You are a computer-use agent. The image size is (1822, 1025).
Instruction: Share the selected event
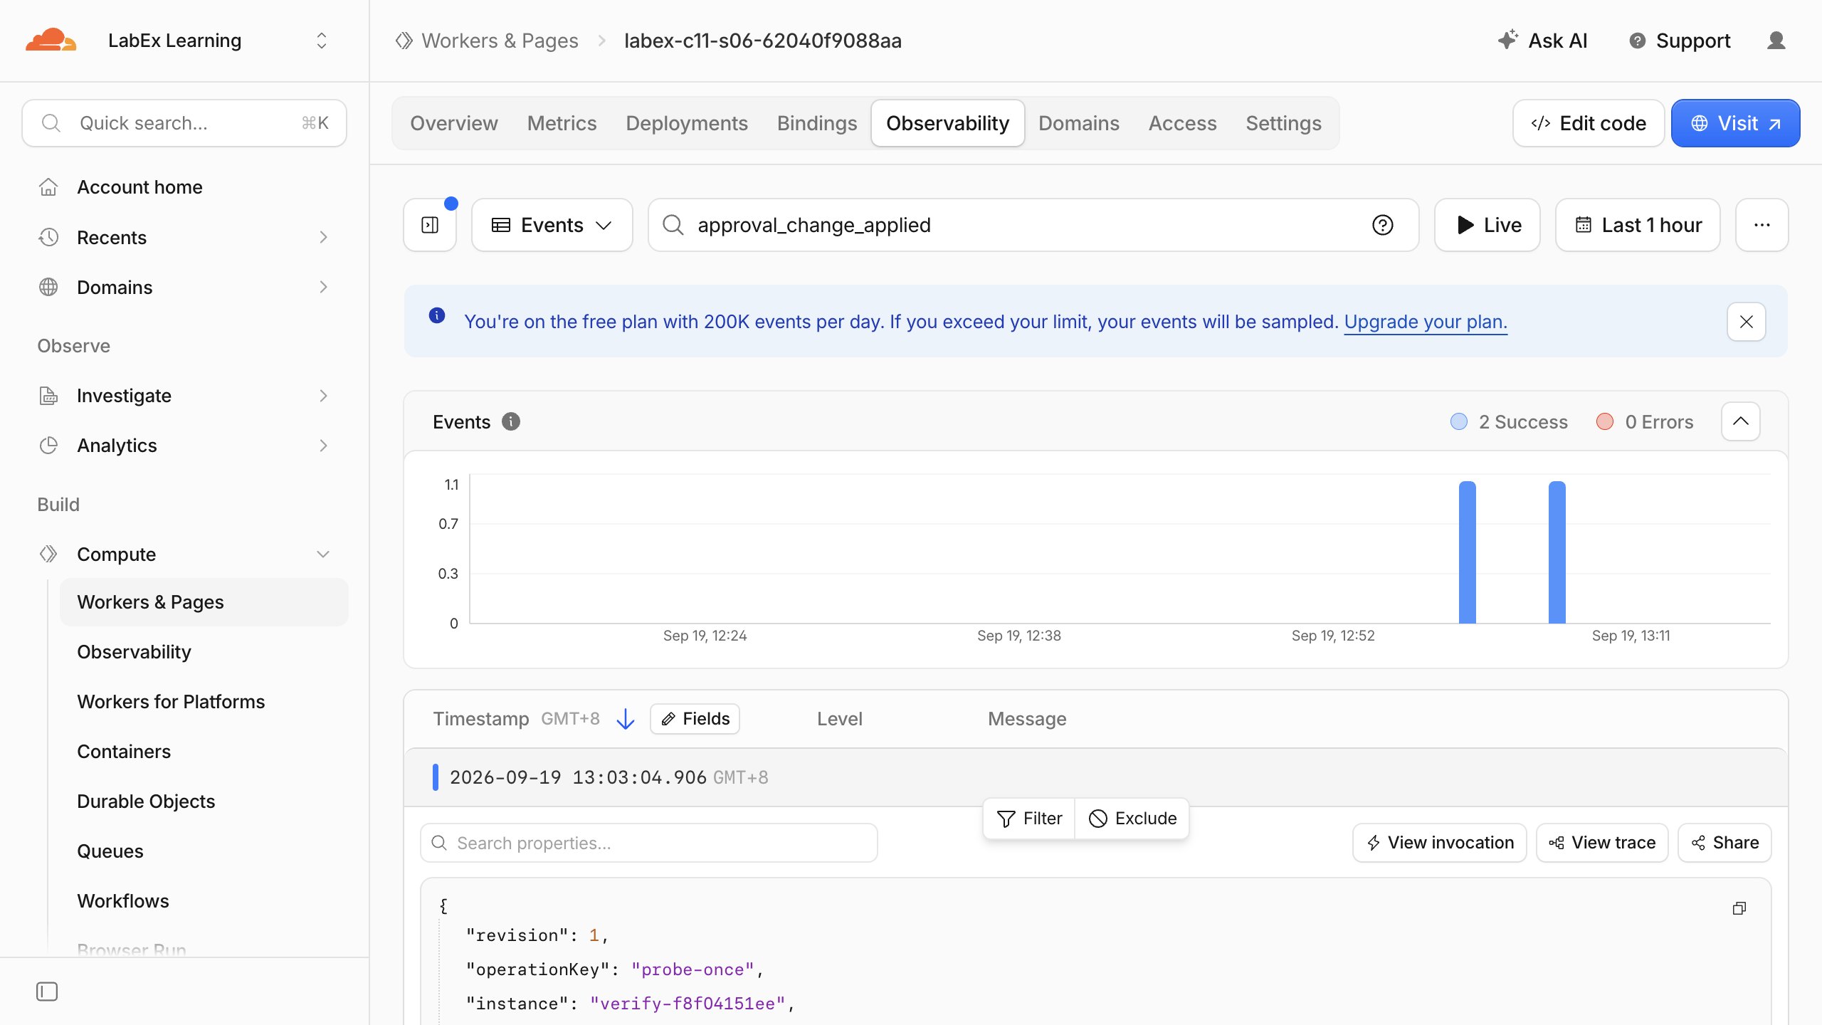1724,843
